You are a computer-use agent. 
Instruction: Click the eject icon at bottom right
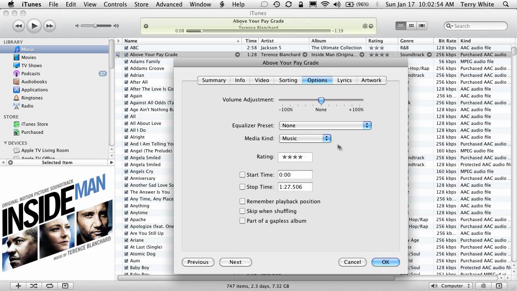(x=500, y=286)
